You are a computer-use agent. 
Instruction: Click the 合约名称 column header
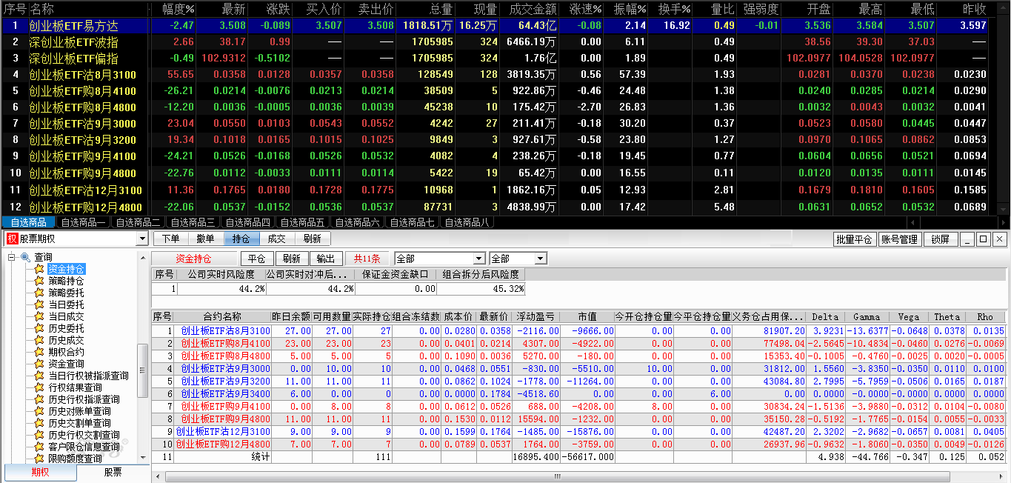coord(222,316)
